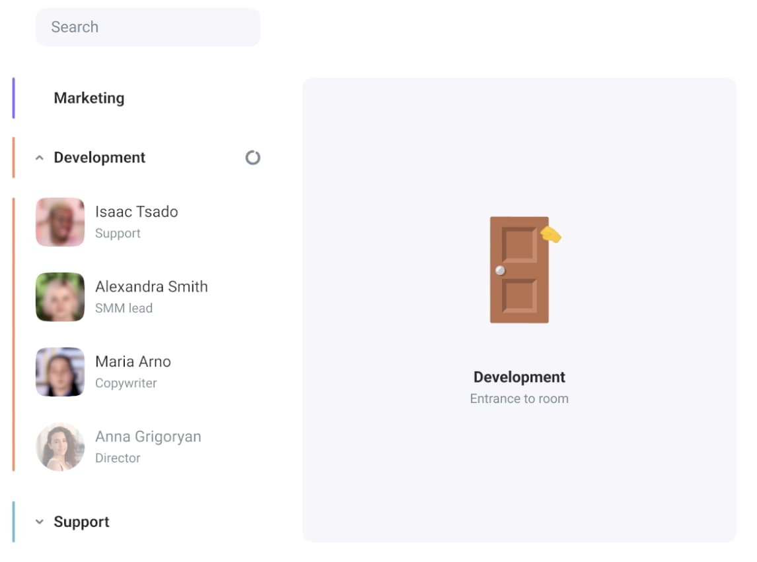Screen dimensions: 757x562
Task: Open Anna Grigoryan's round avatar
Action: click(x=60, y=447)
